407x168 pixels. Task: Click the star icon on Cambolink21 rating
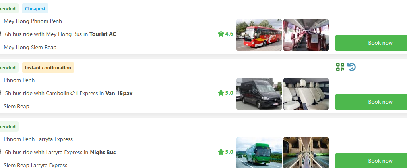coord(221,93)
